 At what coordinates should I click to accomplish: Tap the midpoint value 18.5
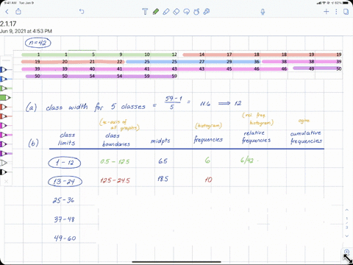(x=163, y=179)
